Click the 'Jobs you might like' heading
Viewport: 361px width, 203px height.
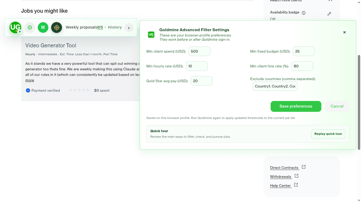pyautogui.click(x=44, y=11)
